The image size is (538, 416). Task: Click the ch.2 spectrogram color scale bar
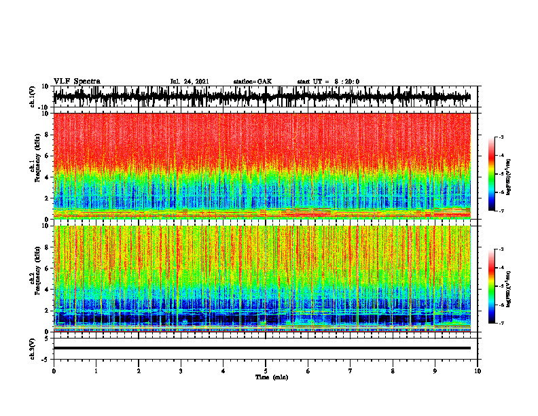pyautogui.click(x=491, y=286)
